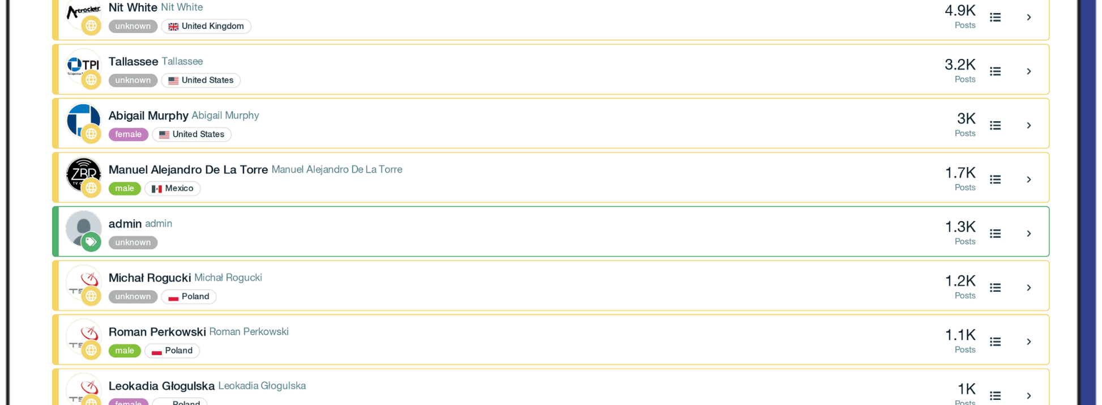Click the ZBD avatar of Manuel Alejandro
Screen dimensions: 1102x405
pyautogui.click(x=83, y=173)
